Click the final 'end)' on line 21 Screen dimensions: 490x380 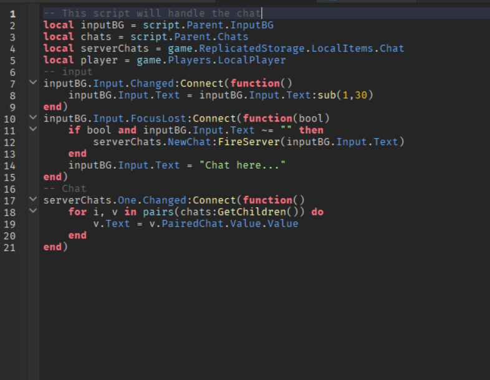(x=55, y=247)
